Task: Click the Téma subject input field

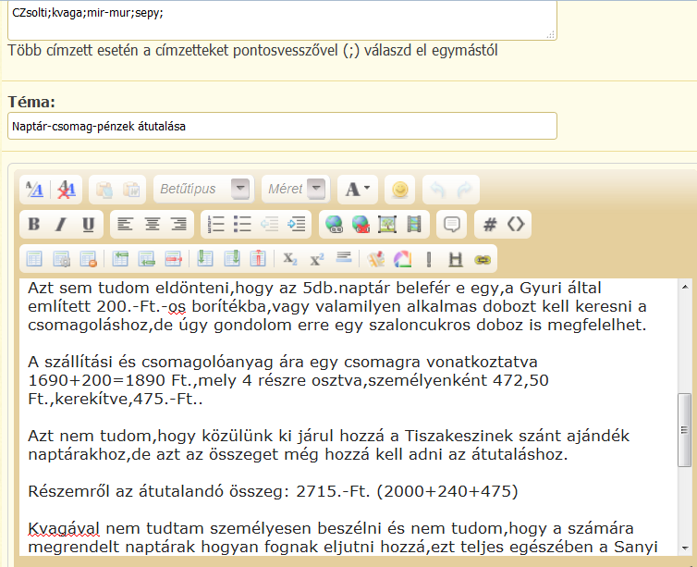Action: pyautogui.click(x=282, y=125)
